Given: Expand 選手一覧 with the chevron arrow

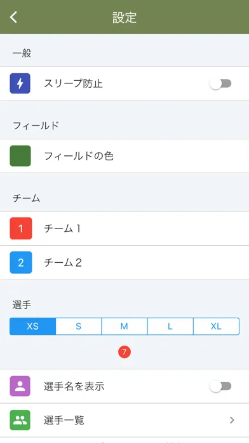Looking at the screenshot, I should click(232, 420).
